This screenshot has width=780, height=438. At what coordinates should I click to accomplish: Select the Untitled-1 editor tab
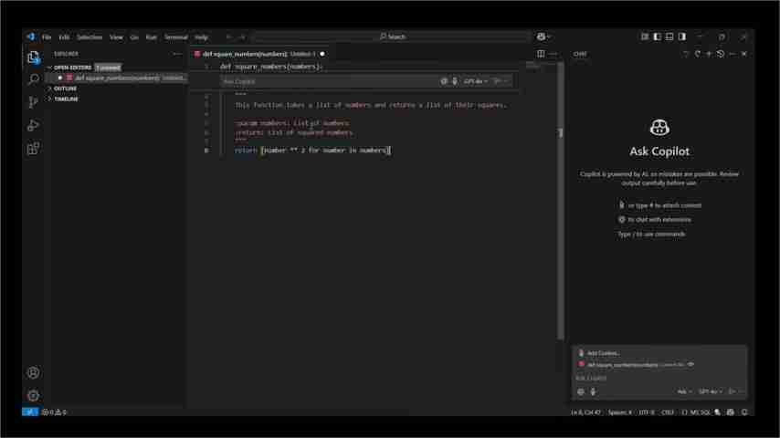point(259,54)
